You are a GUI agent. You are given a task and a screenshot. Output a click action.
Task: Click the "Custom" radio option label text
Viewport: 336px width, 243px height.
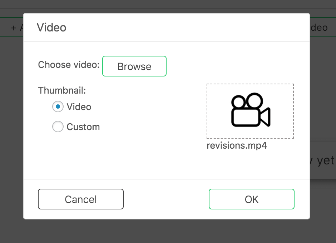point(83,127)
